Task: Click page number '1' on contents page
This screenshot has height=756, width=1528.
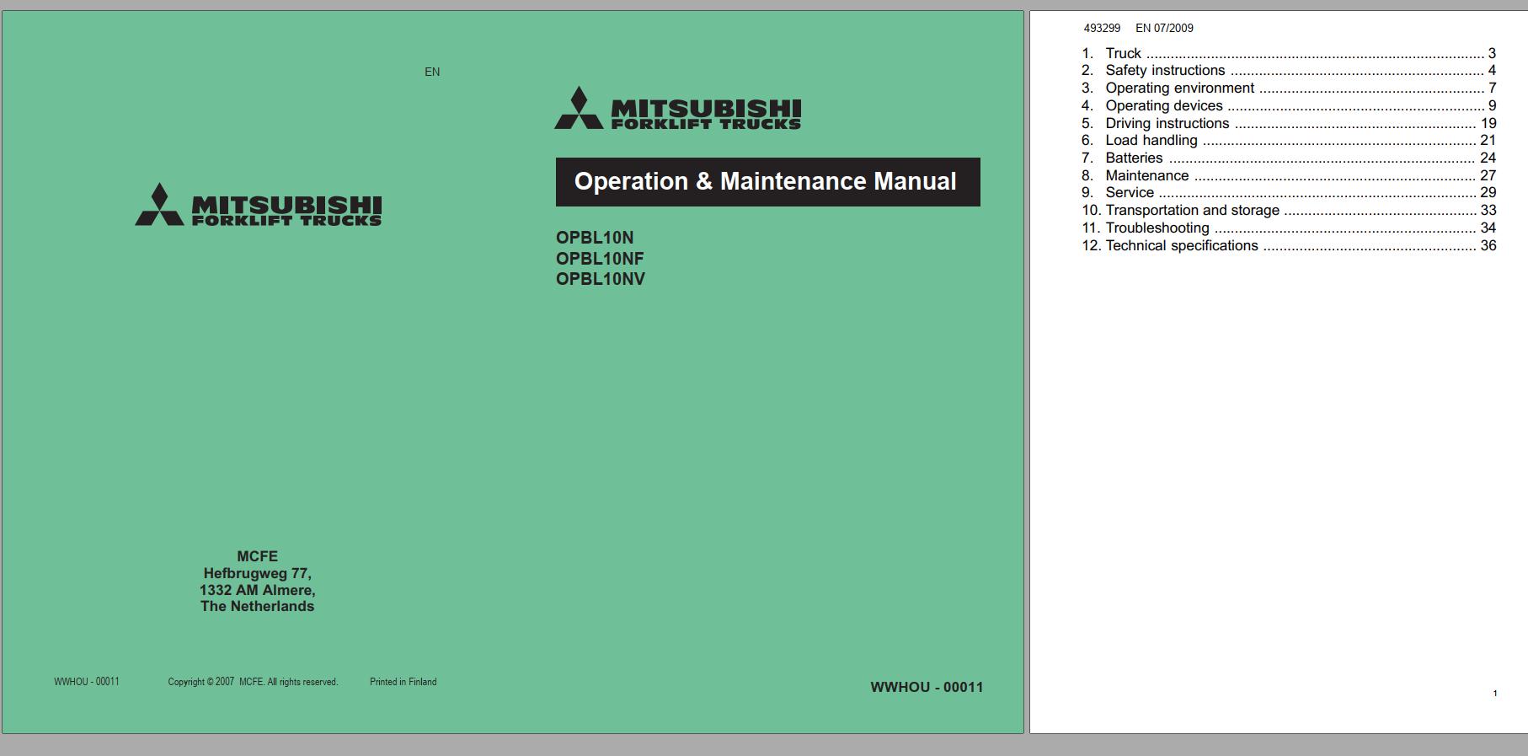Action: click(1495, 694)
